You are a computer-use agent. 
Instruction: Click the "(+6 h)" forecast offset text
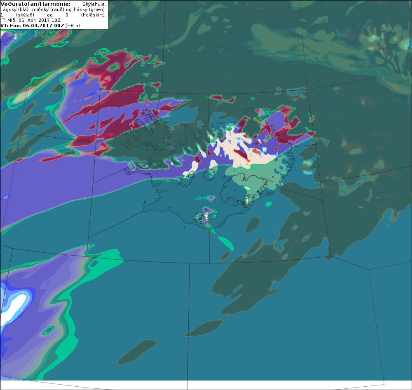(73, 26)
